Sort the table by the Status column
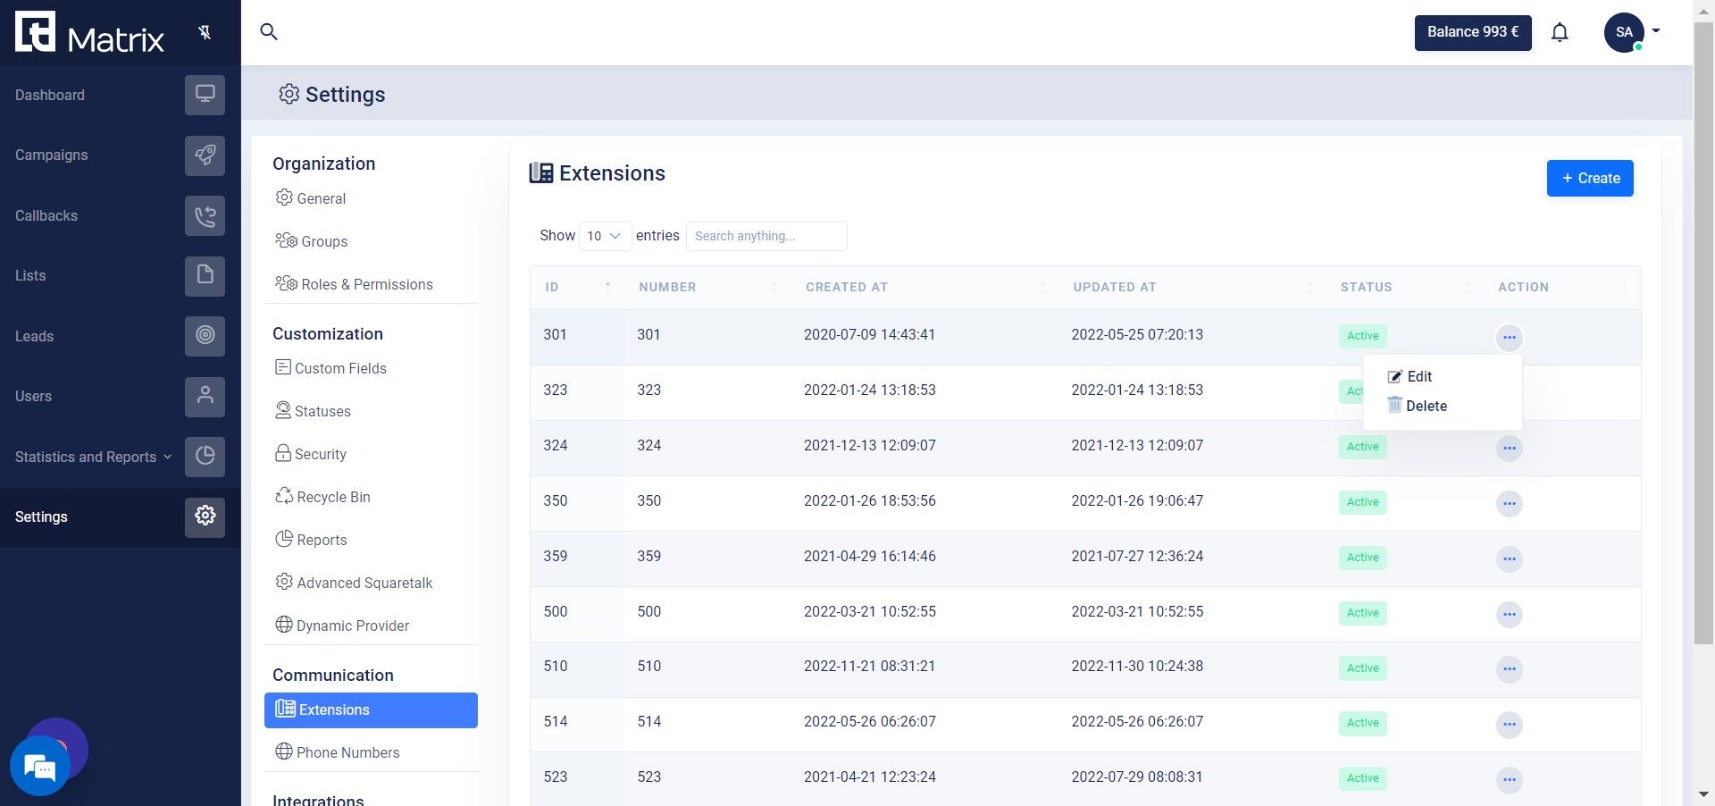Screen dimensions: 1715x806 coord(1404,287)
